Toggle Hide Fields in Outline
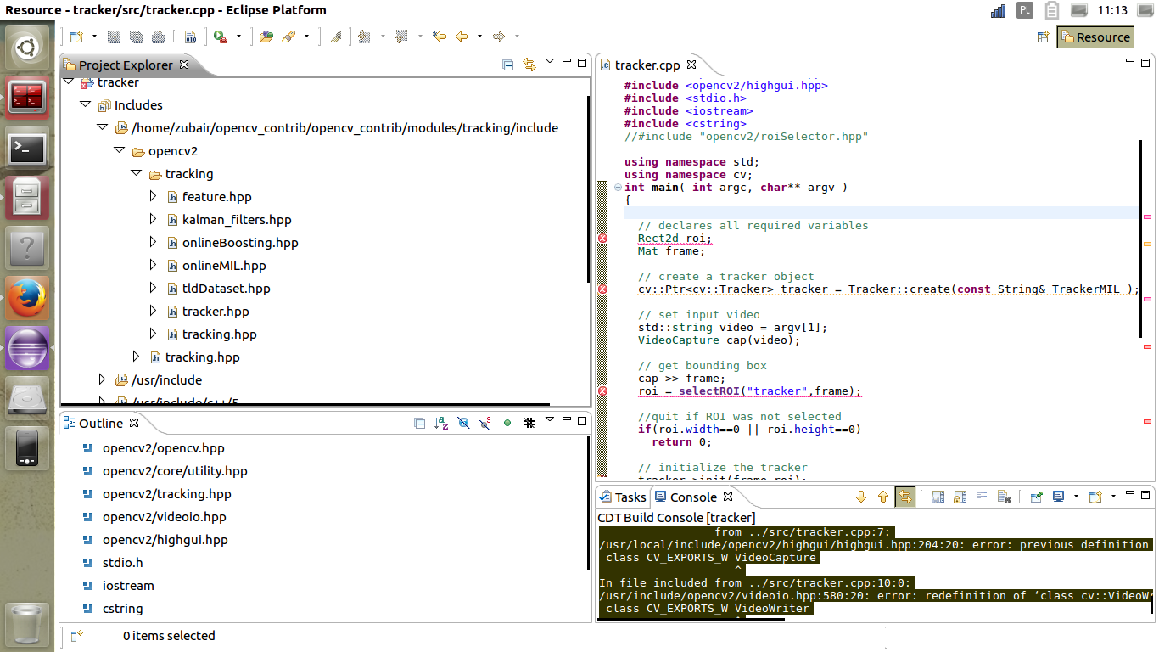 point(463,423)
